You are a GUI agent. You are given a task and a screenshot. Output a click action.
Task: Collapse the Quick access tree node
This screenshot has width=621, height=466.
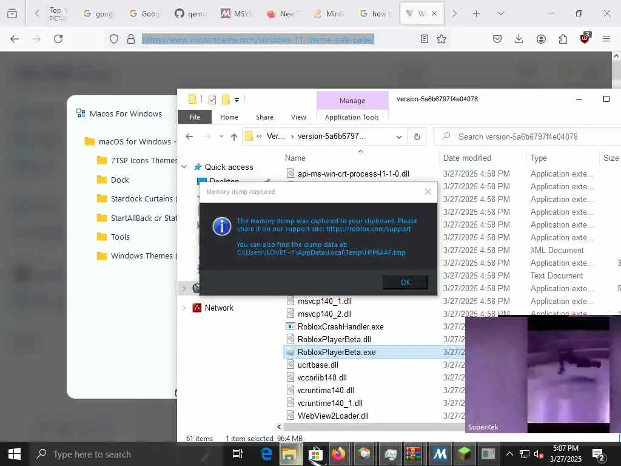pos(184,167)
